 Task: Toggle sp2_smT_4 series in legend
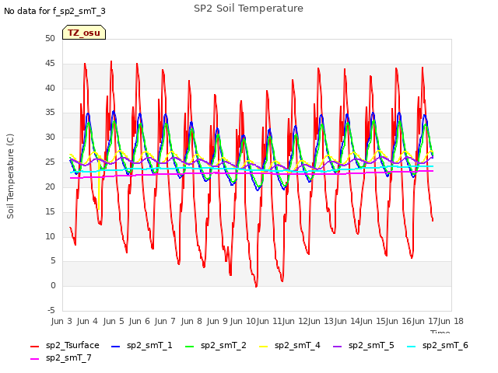point(289,345)
